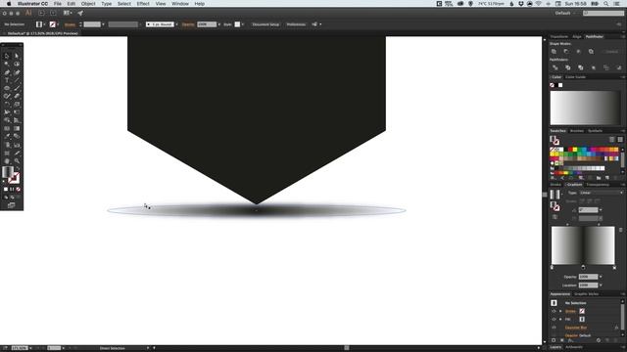The image size is (627, 352).
Task: Select the Free Transform tool
Action: click(17, 112)
